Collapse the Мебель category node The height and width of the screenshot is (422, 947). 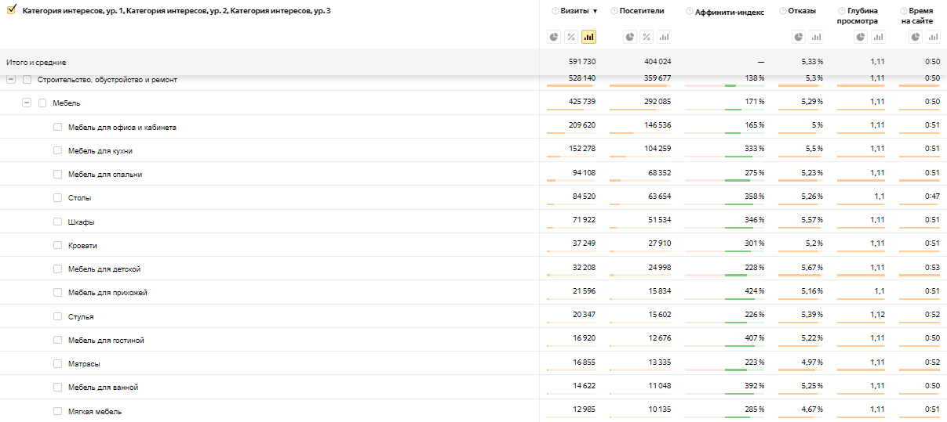(x=27, y=103)
